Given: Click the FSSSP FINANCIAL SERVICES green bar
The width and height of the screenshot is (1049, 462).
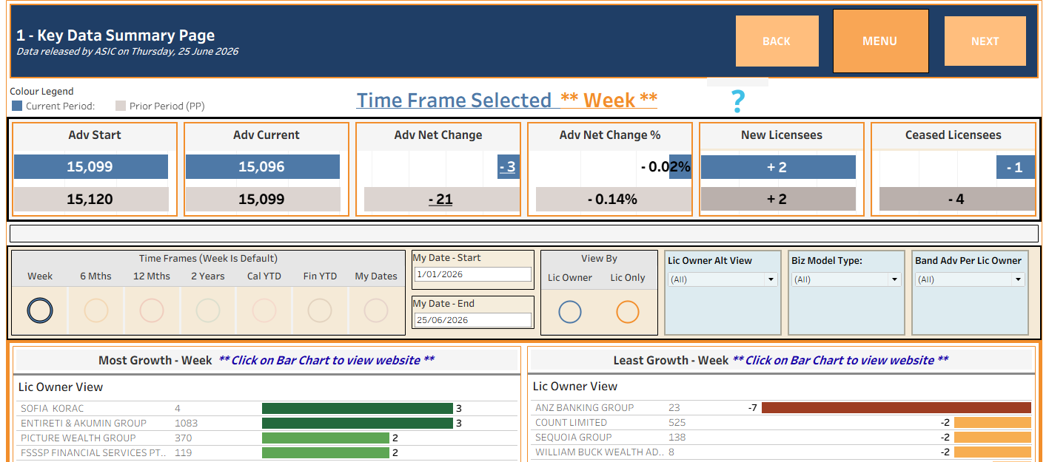Looking at the screenshot, I should [x=326, y=452].
